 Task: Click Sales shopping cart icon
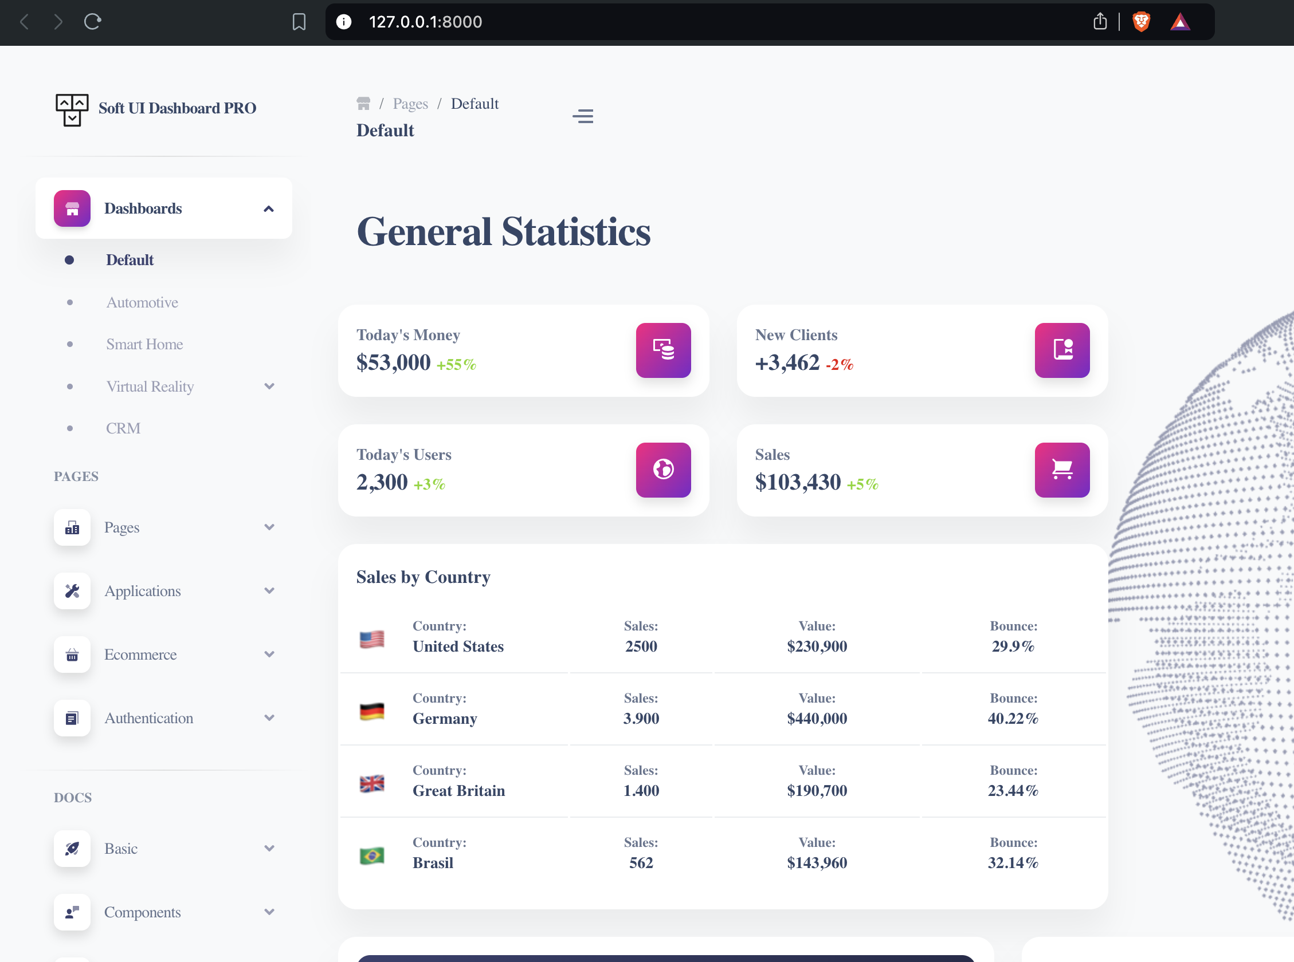coord(1062,470)
